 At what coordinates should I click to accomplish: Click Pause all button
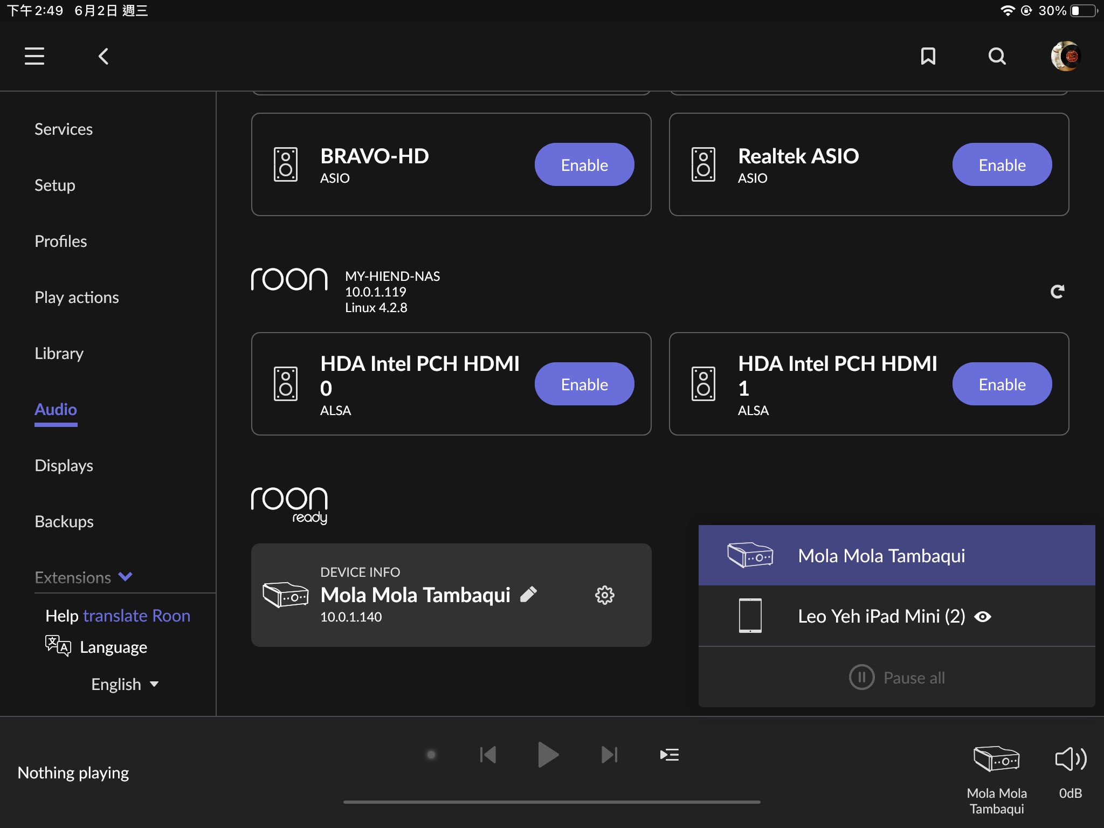[897, 677]
